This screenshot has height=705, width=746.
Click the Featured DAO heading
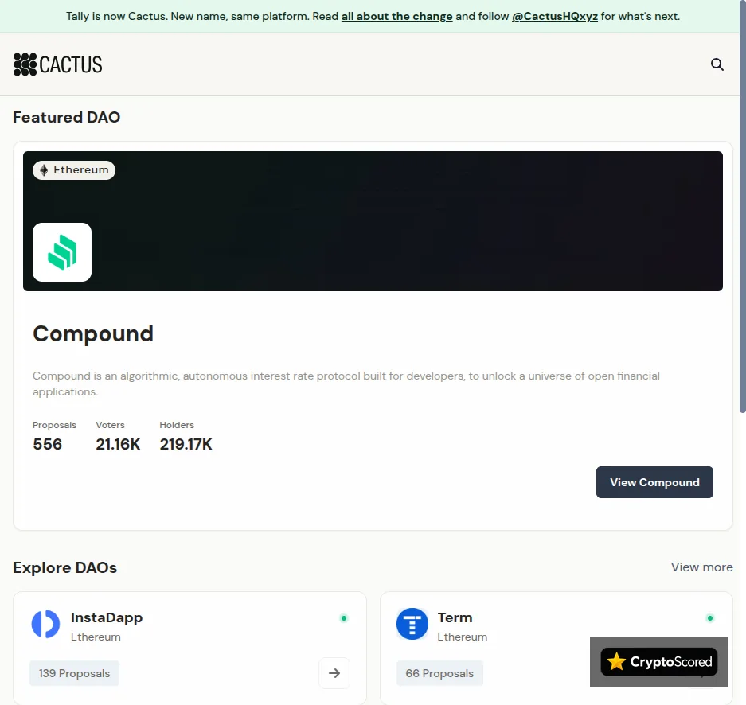click(x=67, y=117)
